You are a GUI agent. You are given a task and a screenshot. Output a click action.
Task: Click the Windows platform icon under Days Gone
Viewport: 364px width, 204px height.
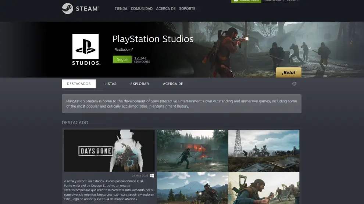pos(152,176)
